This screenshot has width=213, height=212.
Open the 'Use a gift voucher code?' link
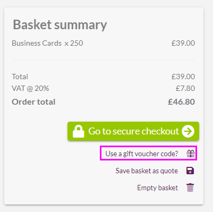[142, 154]
